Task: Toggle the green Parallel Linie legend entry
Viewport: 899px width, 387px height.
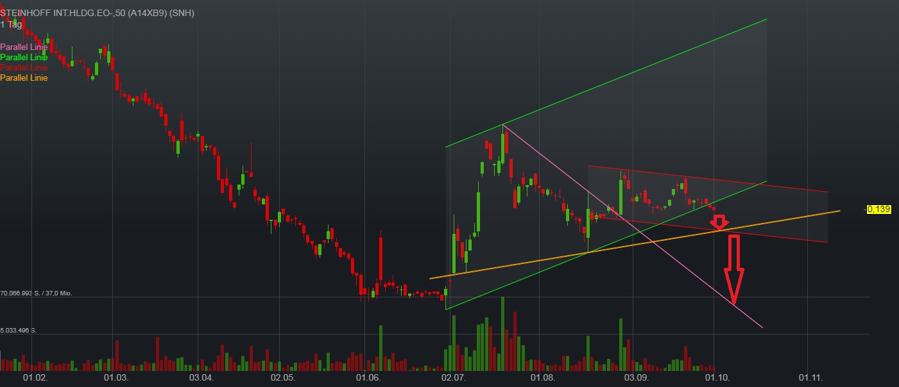Action: (24, 57)
